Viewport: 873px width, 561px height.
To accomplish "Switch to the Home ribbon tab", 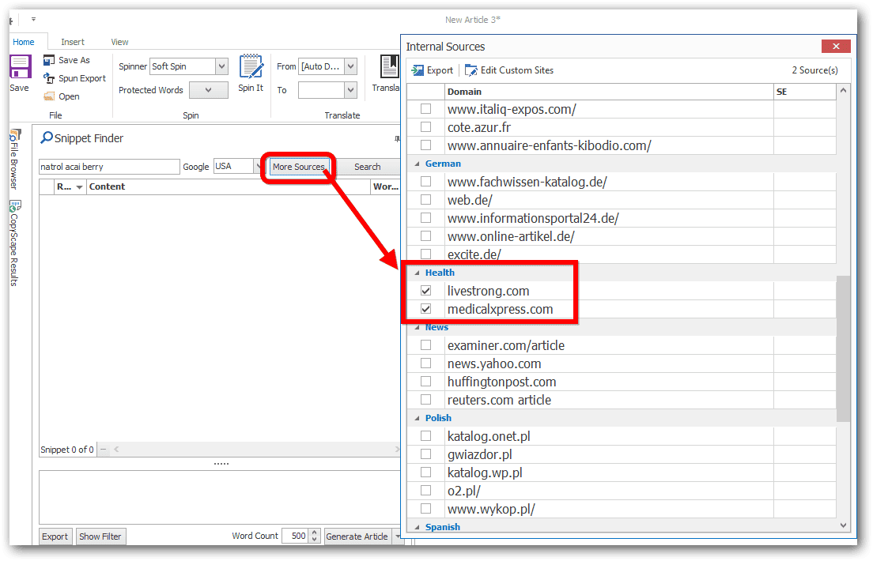I will [24, 42].
